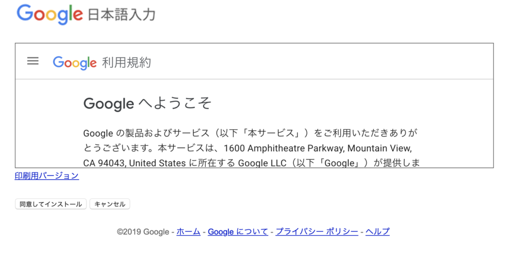The width and height of the screenshot is (523, 255).
Task: Click the Google へようこそ heading
Action: (x=147, y=104)
